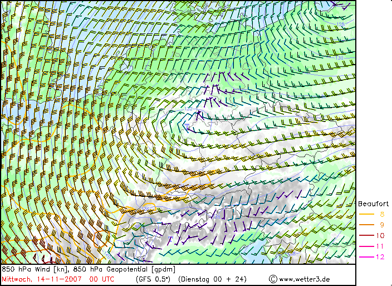392x286 pixels.
Task: Click the red "00 UTC" time label
Action: [x=102, y=279]
